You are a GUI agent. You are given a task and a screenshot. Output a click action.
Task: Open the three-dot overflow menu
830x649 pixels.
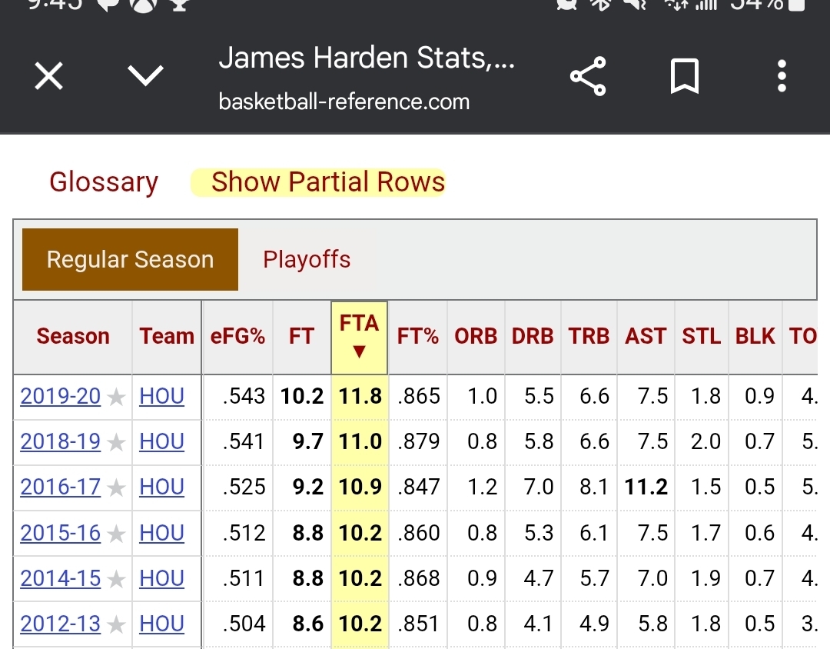point(782,77)
